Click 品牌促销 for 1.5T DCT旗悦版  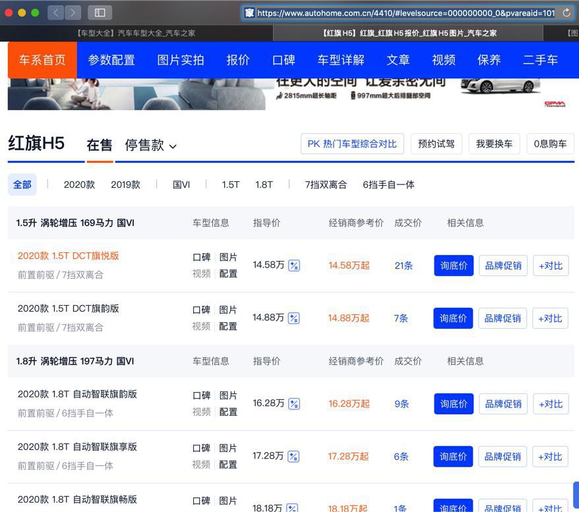click(503, 266)
